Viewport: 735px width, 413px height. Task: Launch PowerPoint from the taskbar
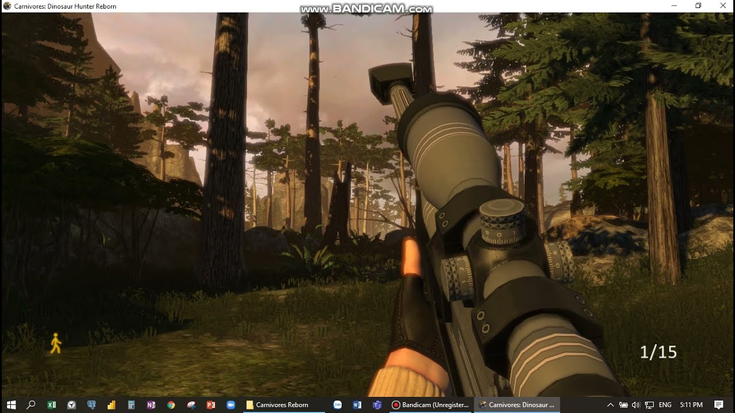coord(211,404)
